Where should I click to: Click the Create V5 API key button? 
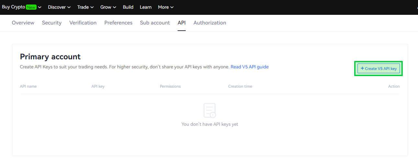(379, 68)
